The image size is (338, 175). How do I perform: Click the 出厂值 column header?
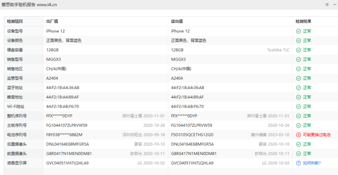click(52, 21)
